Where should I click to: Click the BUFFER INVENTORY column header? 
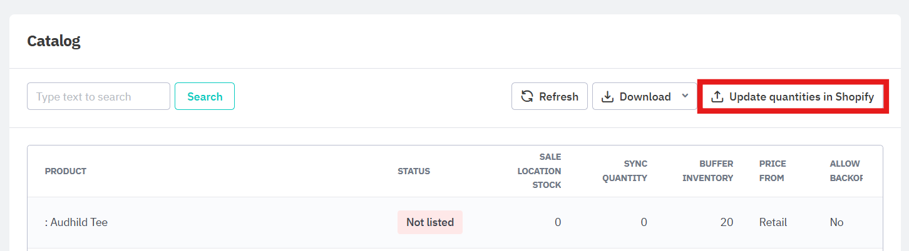pos(707,170)
